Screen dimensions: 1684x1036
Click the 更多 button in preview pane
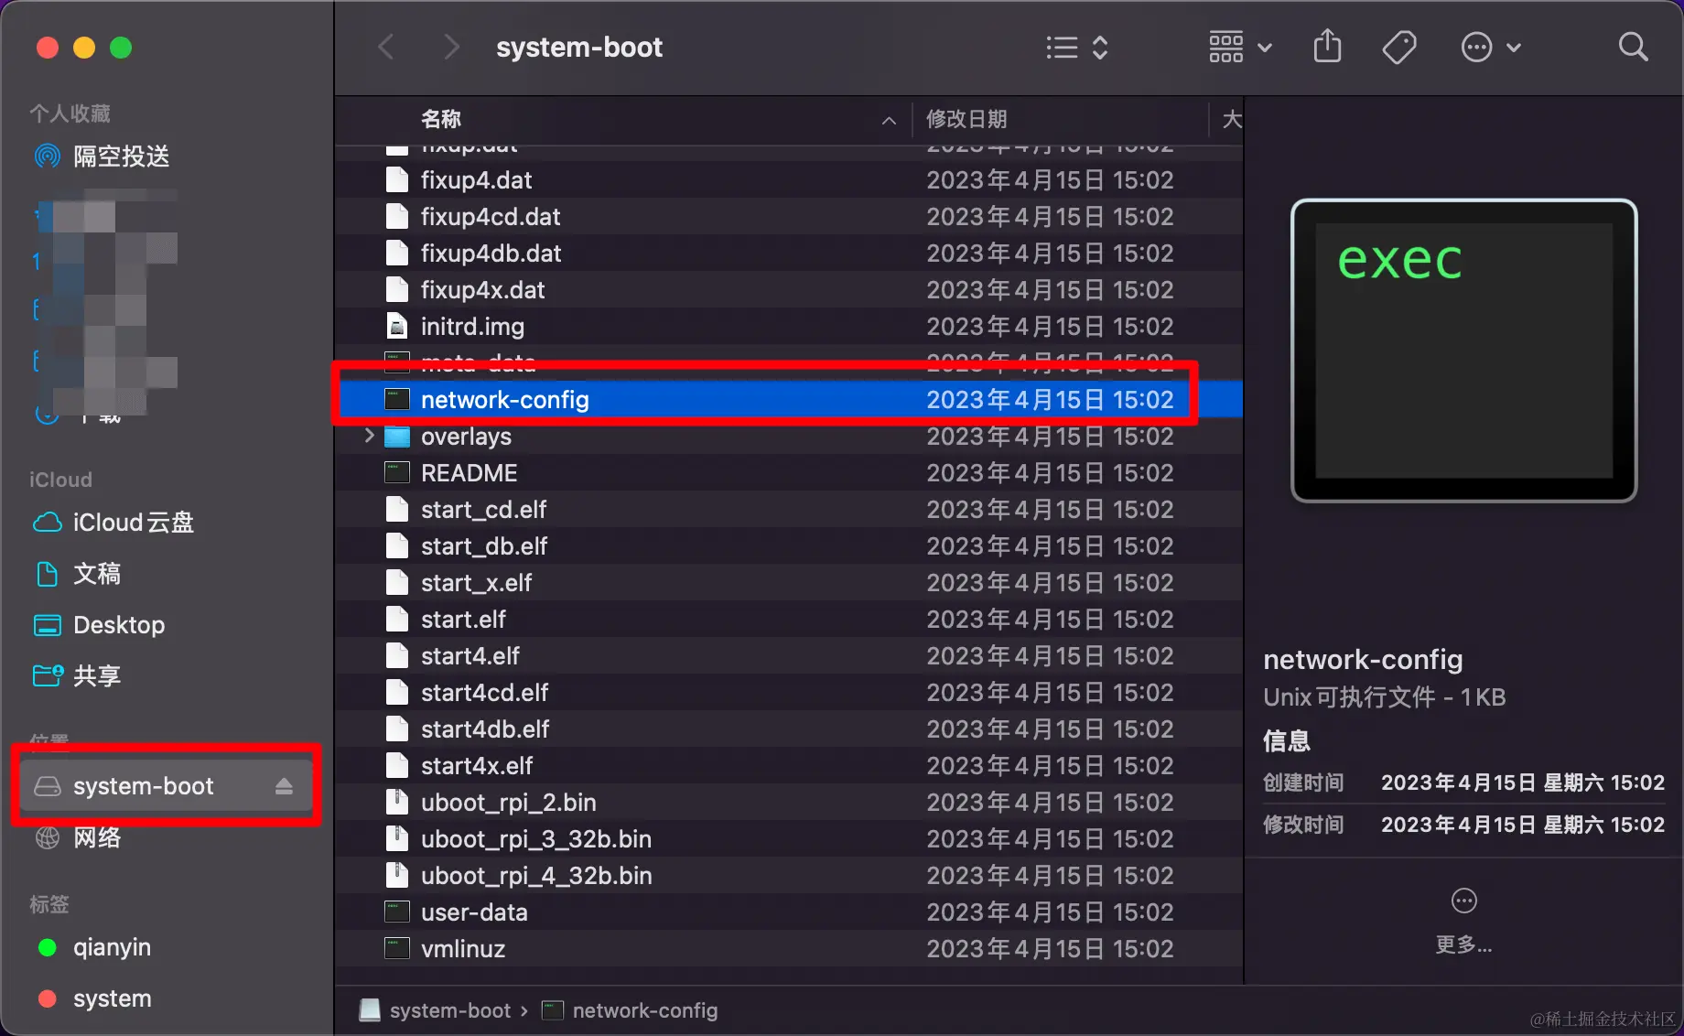(1463, 921)
